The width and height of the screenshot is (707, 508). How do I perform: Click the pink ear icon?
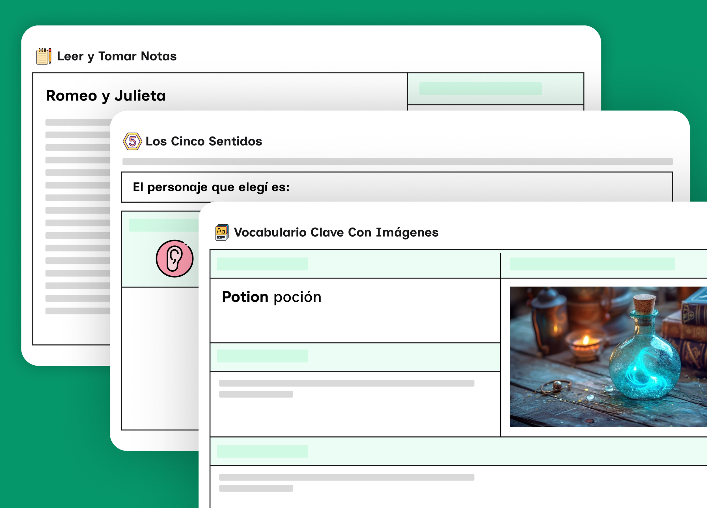174,259
